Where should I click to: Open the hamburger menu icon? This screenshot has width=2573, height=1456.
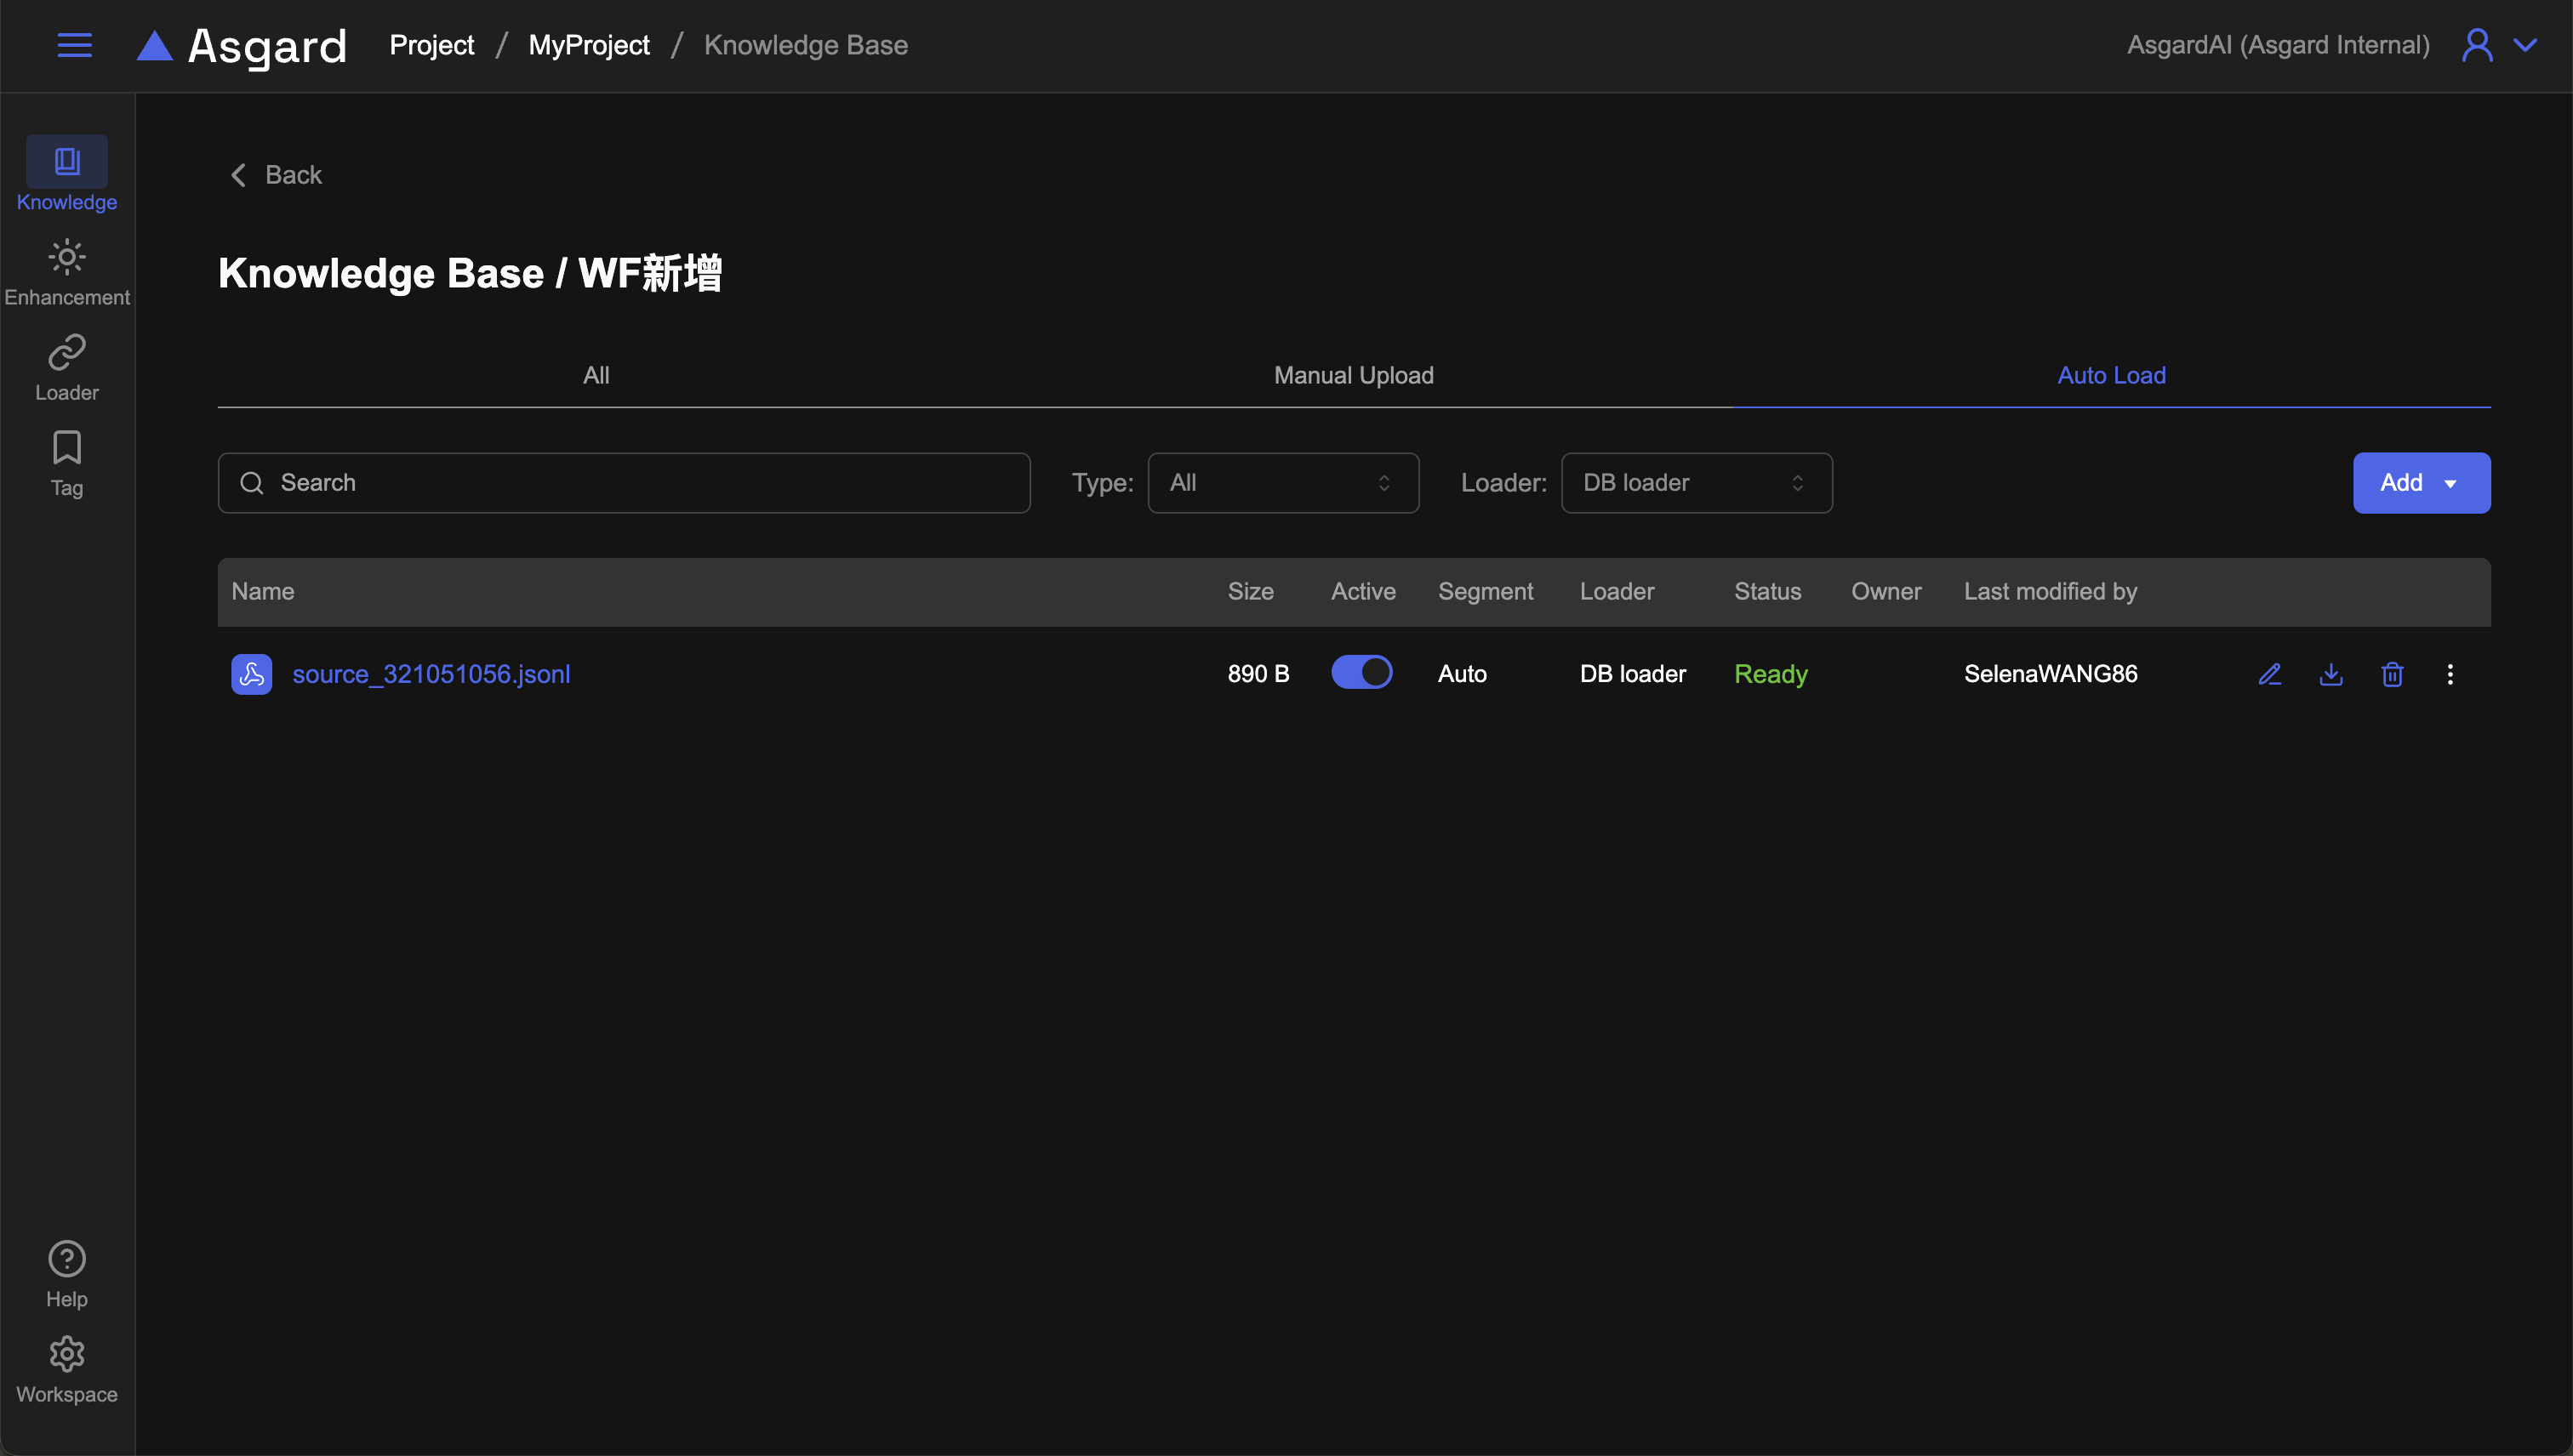click(74, 45)
